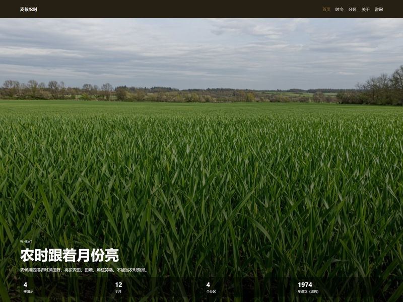Image resolution: width=403 pixels, height=302 pixels.
Task: Click the WHEAT eyebrow label
Action: click(26, 242)
